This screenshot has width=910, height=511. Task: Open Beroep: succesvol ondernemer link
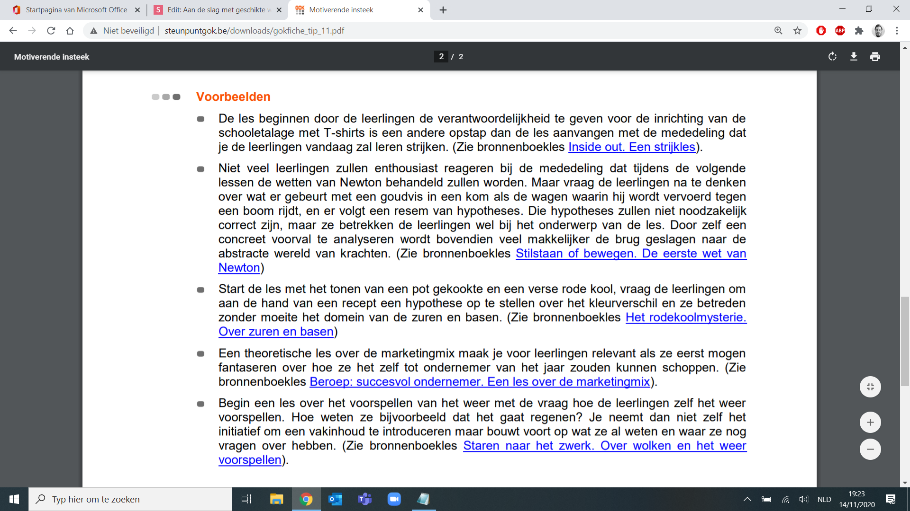tap(480, 382)
